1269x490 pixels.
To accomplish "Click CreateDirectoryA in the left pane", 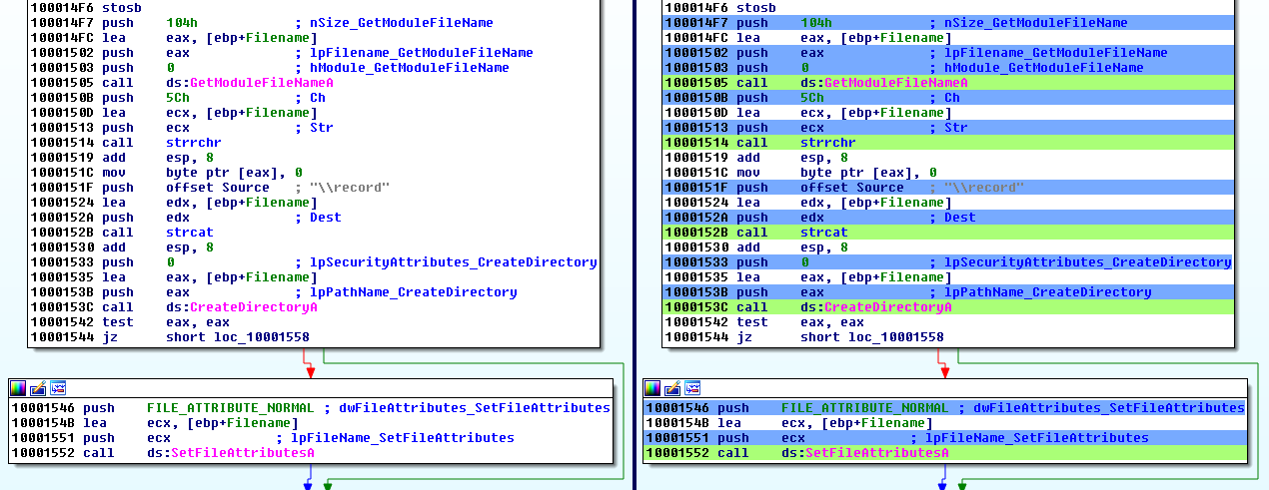I will [x=254, y=307].
